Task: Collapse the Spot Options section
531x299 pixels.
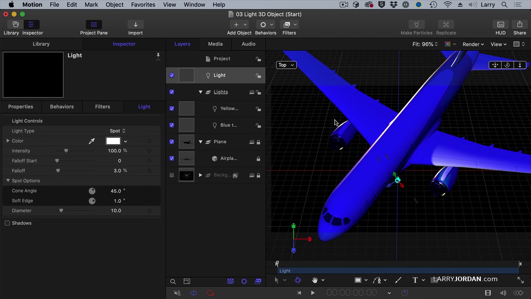Action: [8, 181]
